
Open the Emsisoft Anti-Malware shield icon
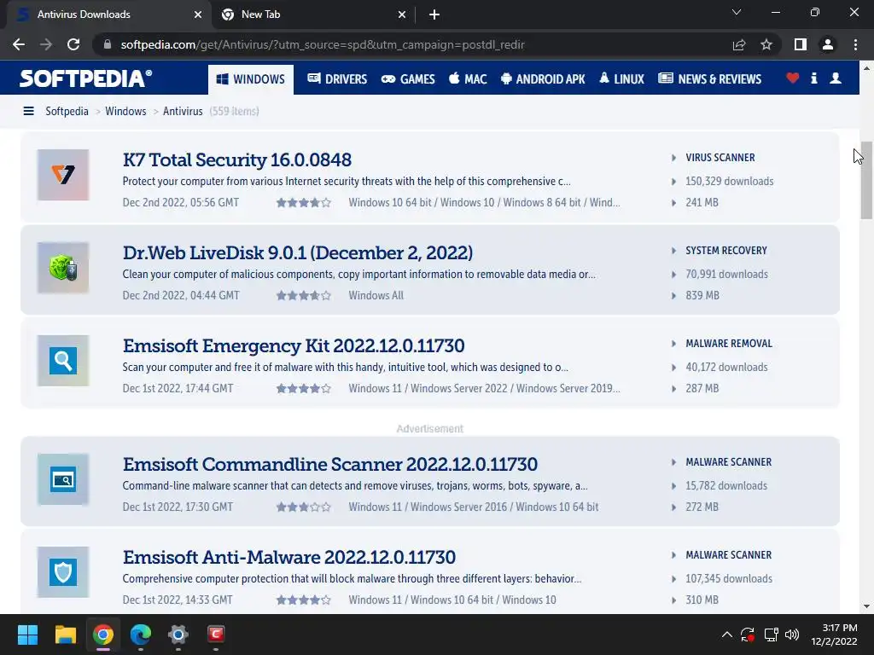point(63,572)
